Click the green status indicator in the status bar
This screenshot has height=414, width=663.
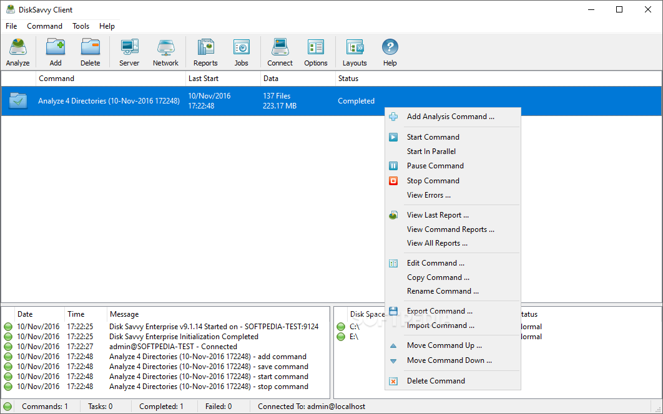7,407
